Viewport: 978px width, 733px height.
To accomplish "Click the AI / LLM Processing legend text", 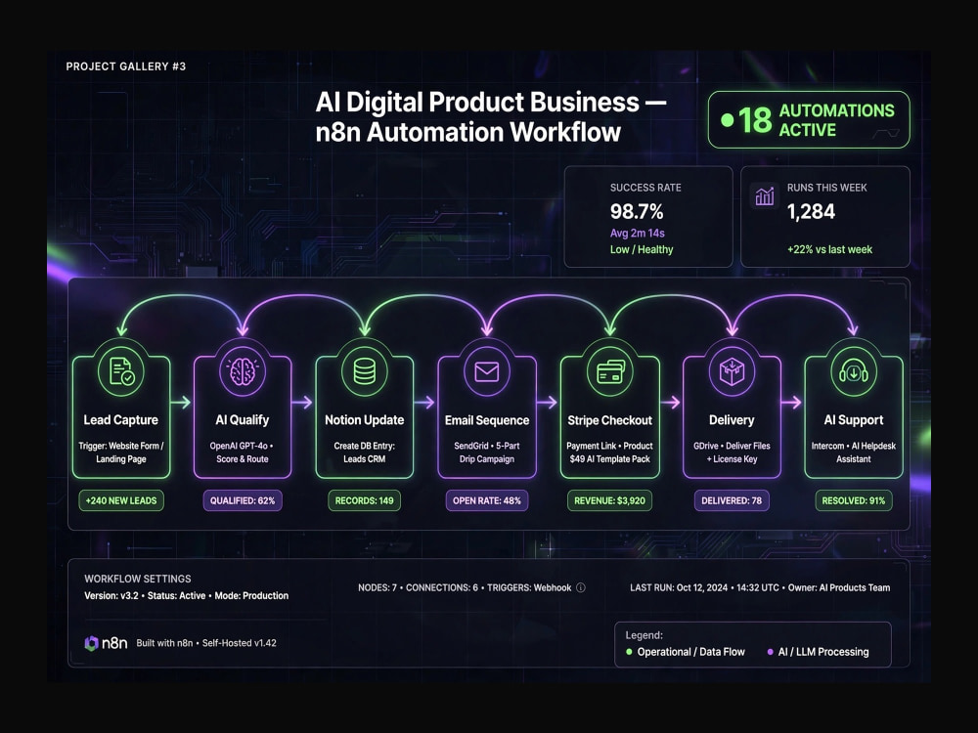I will pos(823,652).
